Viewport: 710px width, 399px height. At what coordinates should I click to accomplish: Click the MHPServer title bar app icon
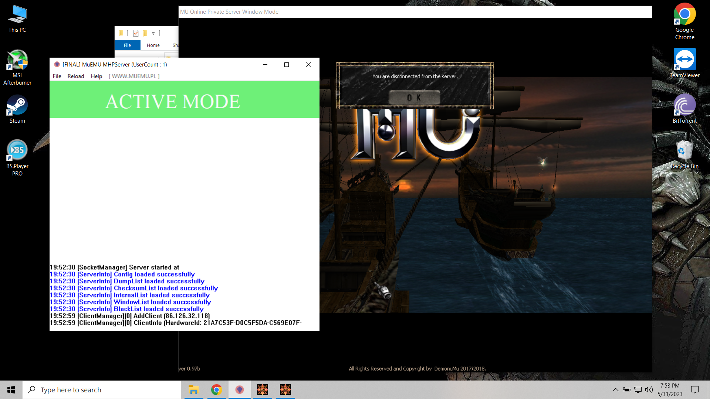(57, 64)
